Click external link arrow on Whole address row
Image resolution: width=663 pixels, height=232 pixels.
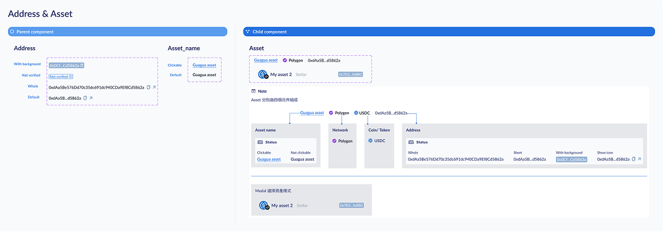click(154, 88)
